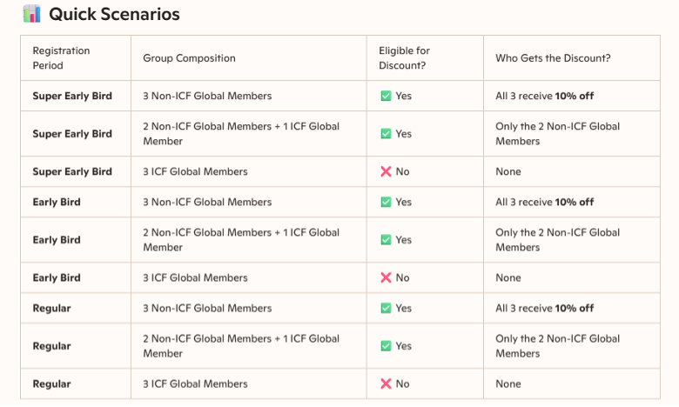This screenshot has width=679, height=407.
Task: Click the Who Gets the Discount? header
Action: click(553, 58)
